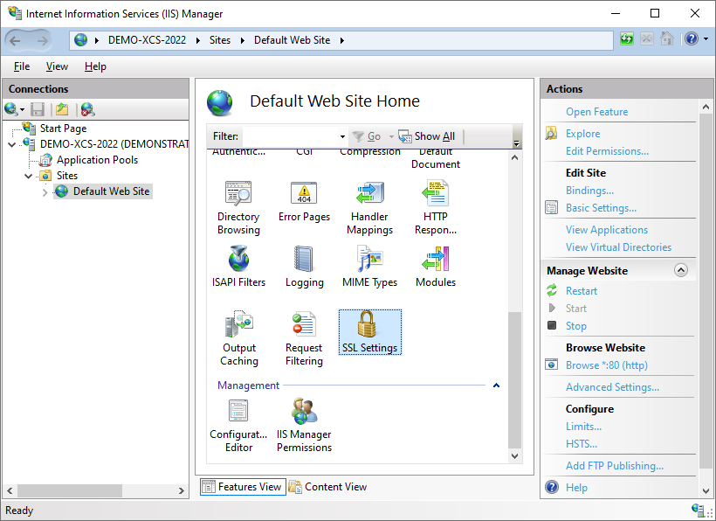Open the Bindings link
Viewport: 716px width, 521px height.
pyautogui.click(x=589, y=190)
